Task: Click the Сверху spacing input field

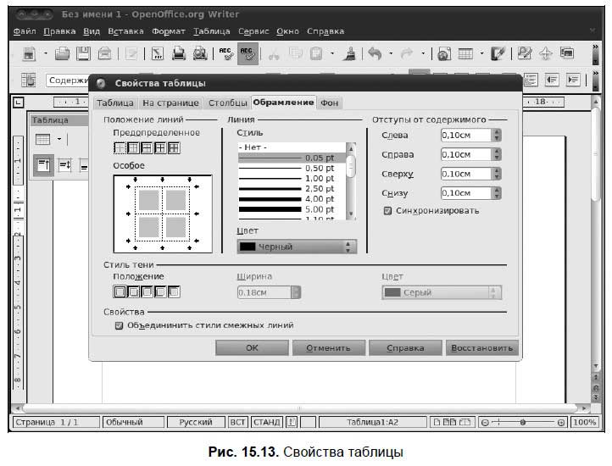Action: point(466,174)
